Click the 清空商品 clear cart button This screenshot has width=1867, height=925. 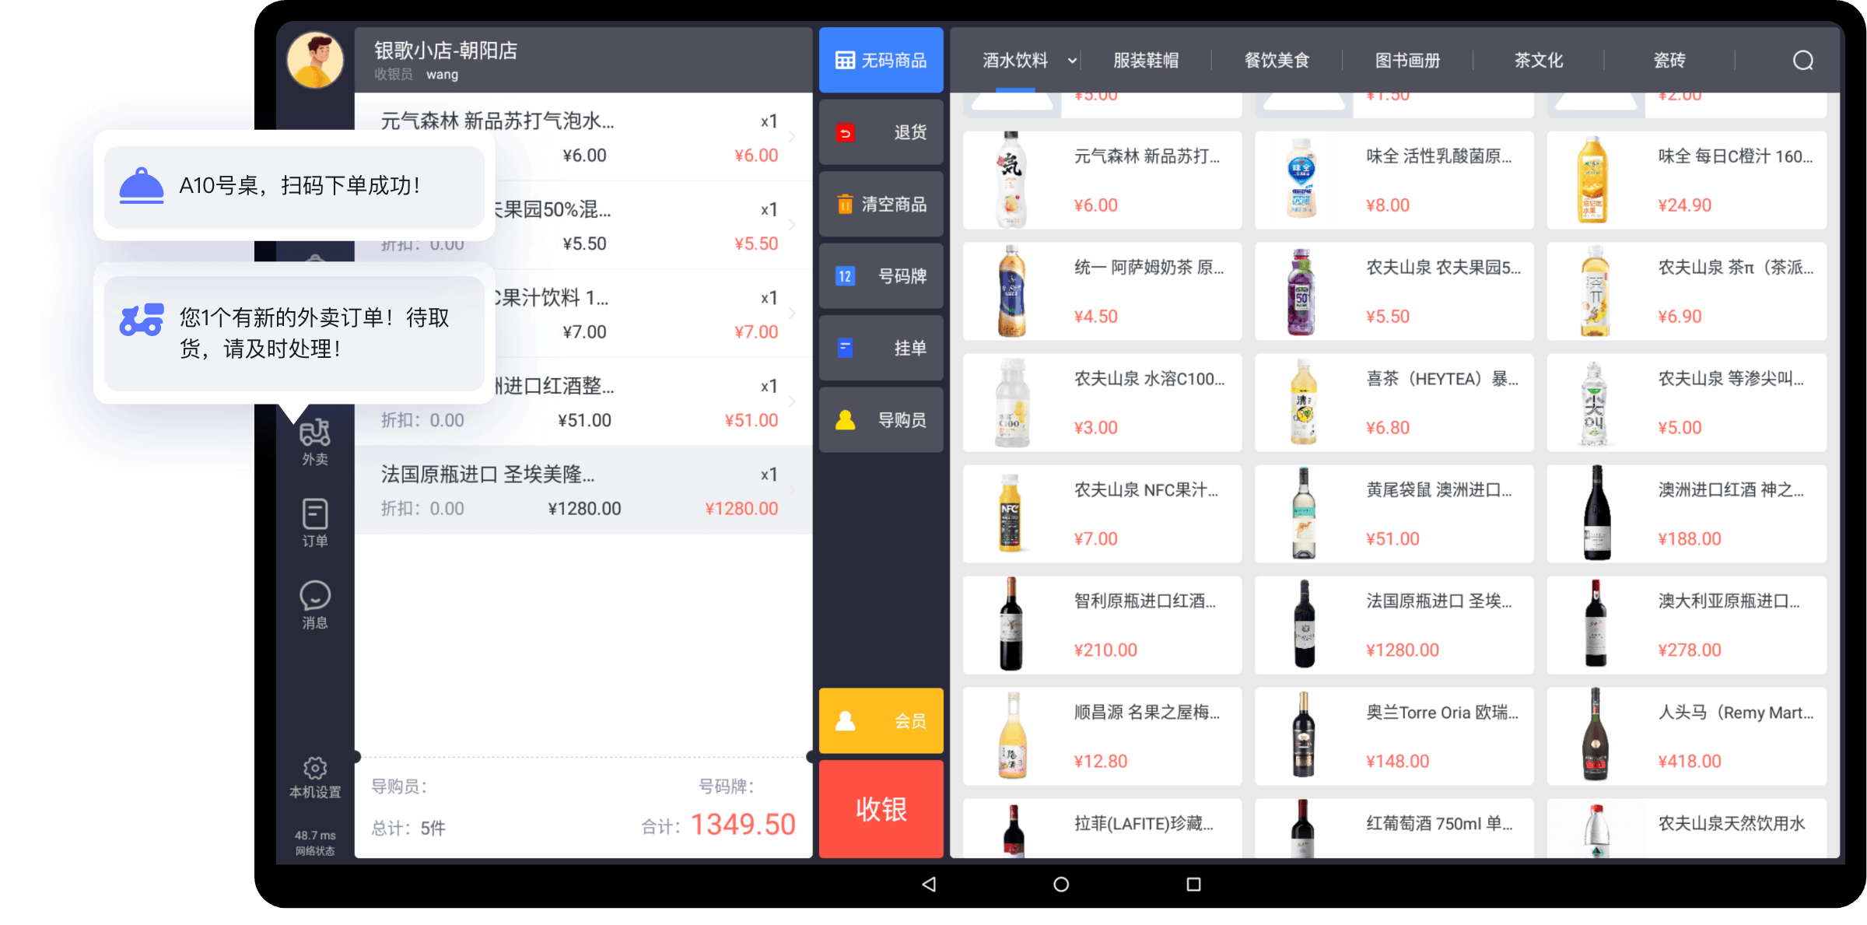pyautogui.click(x=881, y=205)
